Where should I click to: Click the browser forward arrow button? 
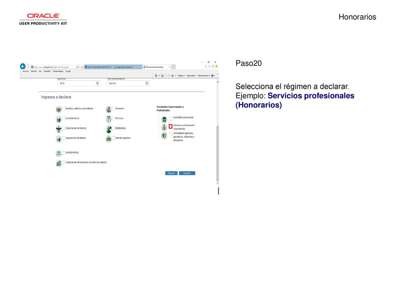point(28,67)
